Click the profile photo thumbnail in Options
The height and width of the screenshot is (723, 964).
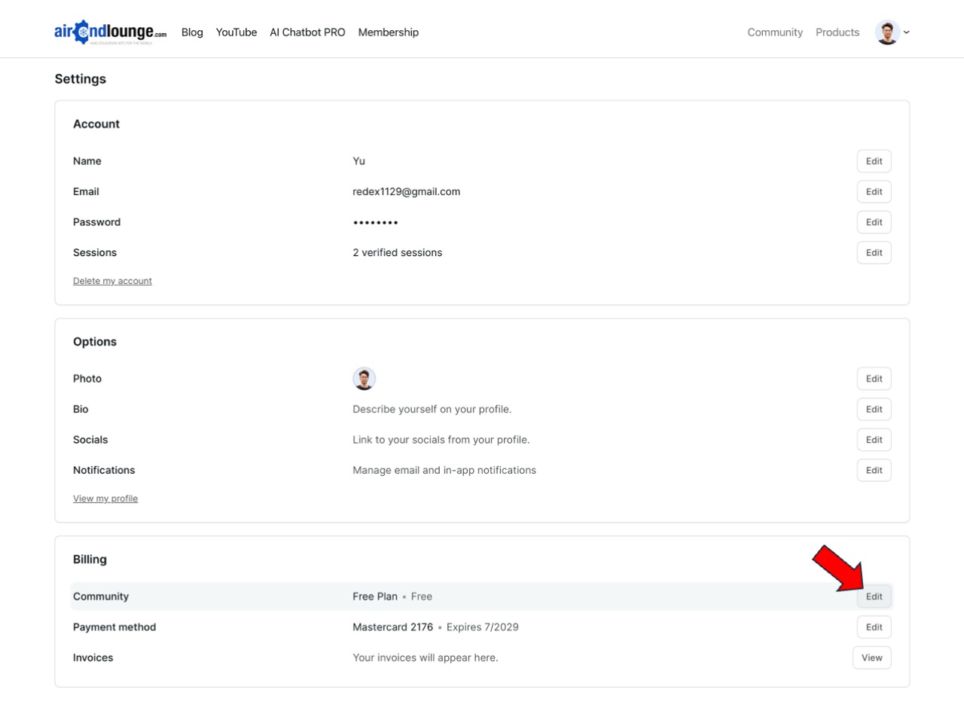[x=364, y=379]
